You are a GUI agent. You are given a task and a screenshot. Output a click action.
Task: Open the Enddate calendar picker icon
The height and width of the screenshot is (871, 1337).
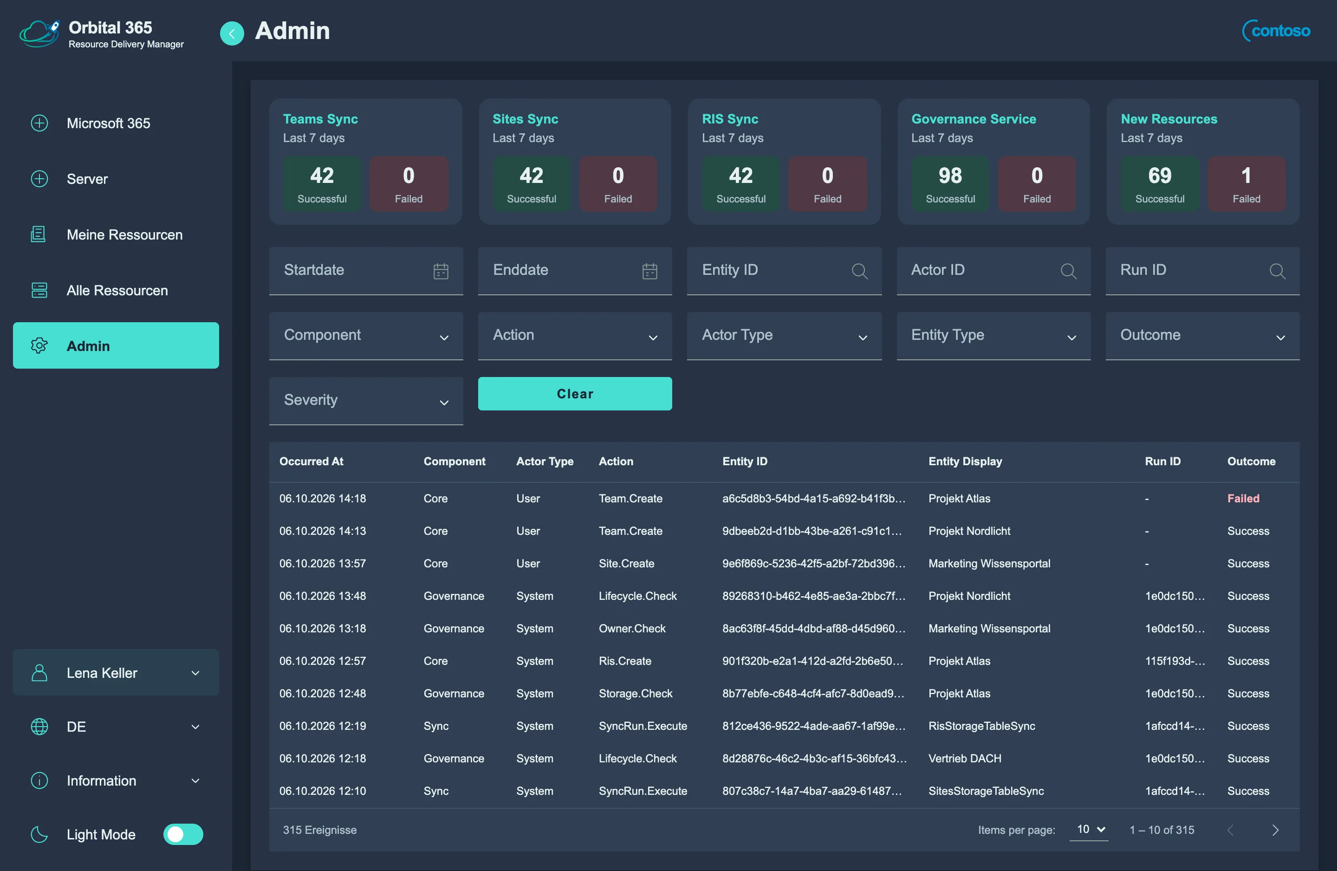[x=649, y=272]
